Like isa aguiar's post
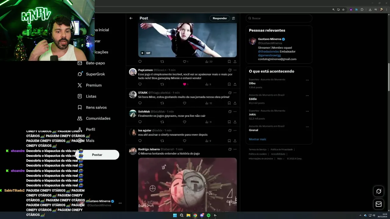The width and height of the screenshot is (390, 219). [x=184, y=141]
